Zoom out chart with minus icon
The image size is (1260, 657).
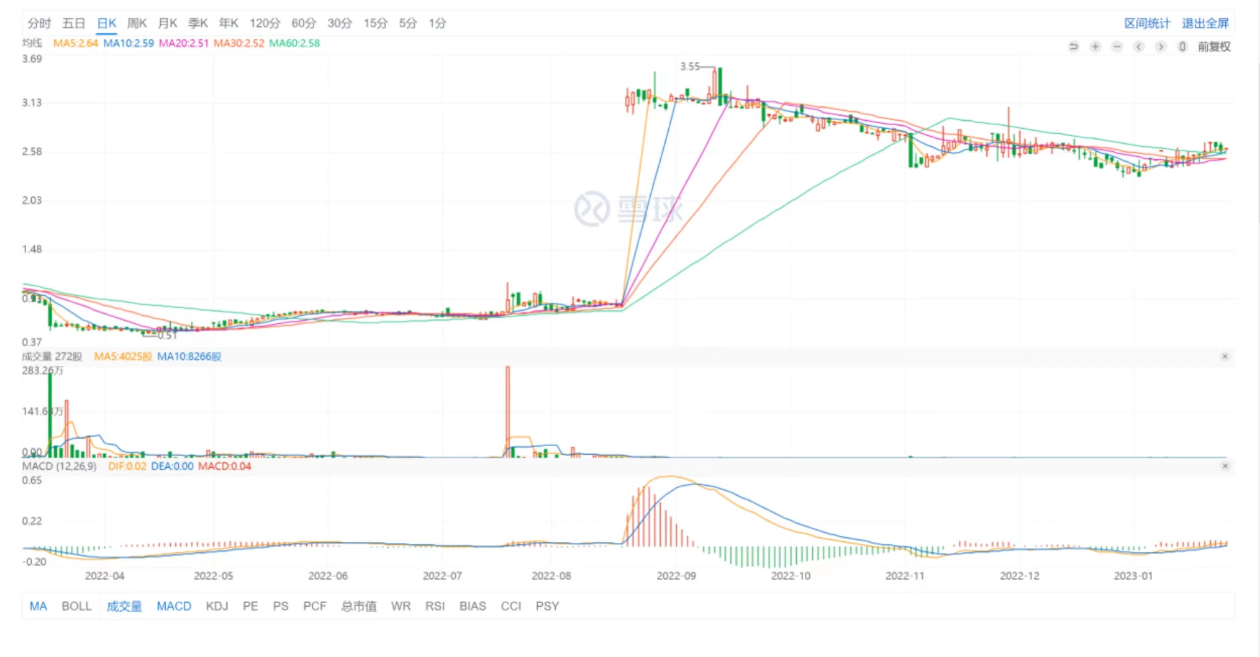click(x=1117, y=47)
